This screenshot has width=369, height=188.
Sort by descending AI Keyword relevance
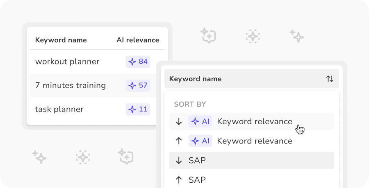(x=251, y=121)
